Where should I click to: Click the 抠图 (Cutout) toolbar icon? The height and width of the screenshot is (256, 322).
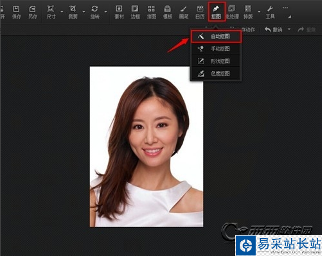click(x=216, y=12)
